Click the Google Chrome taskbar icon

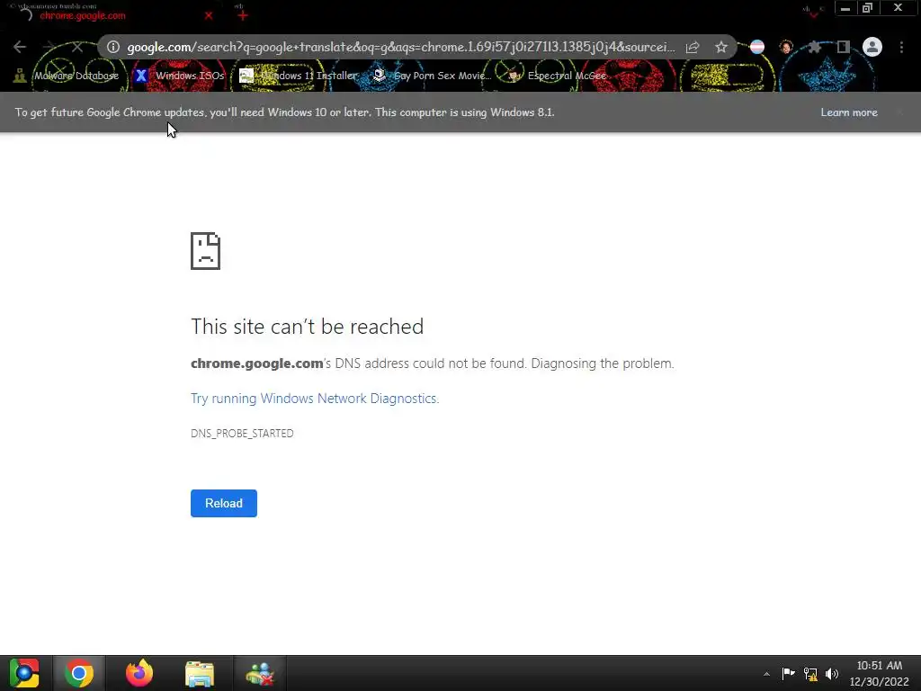click(79, 673)
